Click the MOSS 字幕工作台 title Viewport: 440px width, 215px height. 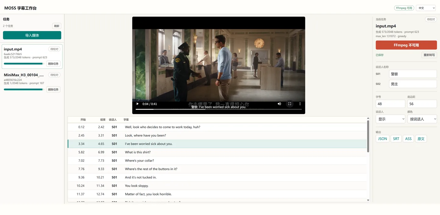tap(20, 8)
